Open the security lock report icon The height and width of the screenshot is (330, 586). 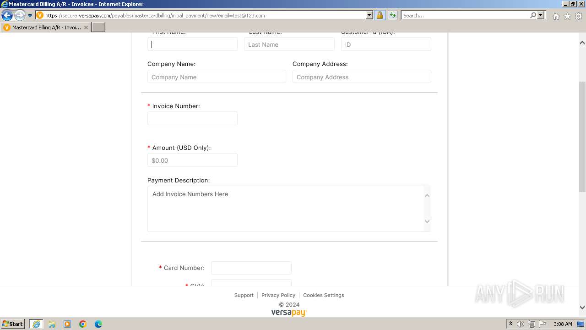(x=380, y=15)
